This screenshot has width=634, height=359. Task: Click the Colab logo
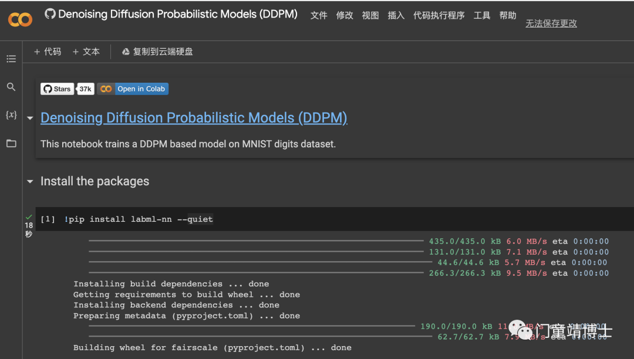[20, 19]
